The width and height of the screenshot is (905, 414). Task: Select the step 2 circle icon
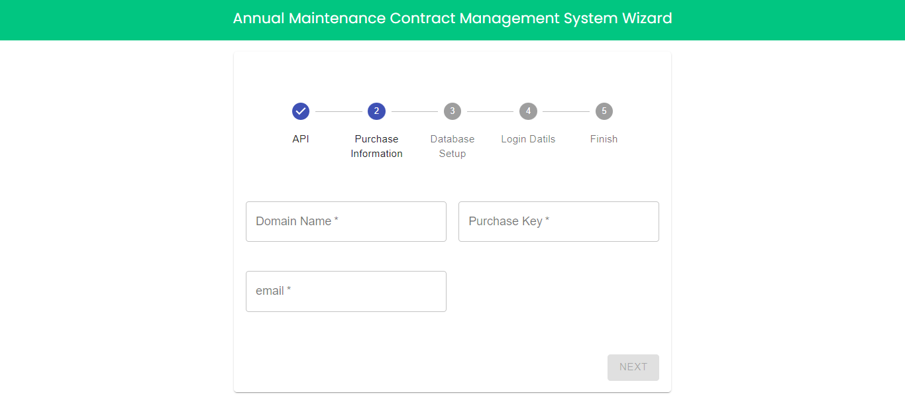376,111
